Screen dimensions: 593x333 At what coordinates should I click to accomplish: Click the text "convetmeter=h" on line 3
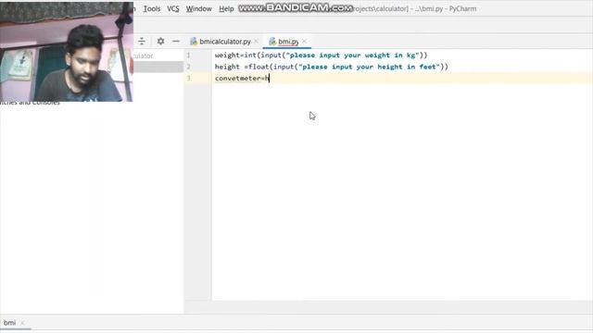(242, 78)
